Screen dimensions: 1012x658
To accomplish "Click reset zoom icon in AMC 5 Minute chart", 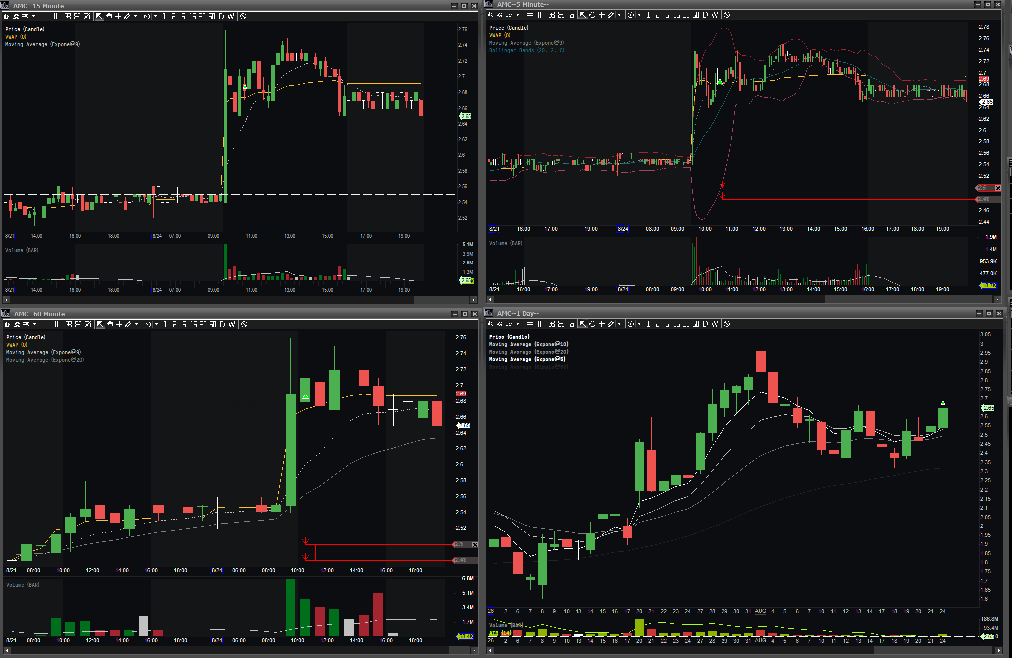I will [x=571, y=15].
